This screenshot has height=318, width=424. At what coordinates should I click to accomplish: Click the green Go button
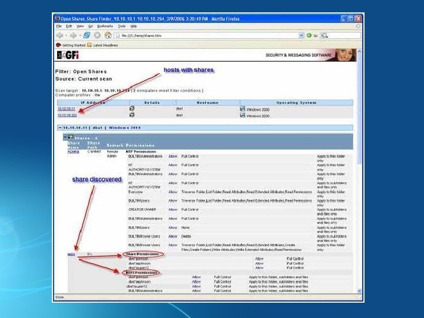coord(309,35)
